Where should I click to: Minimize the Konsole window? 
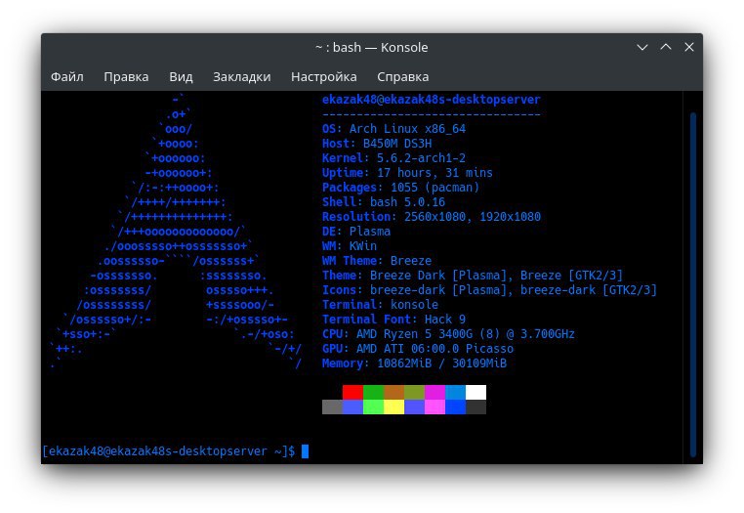coord(642,47)
